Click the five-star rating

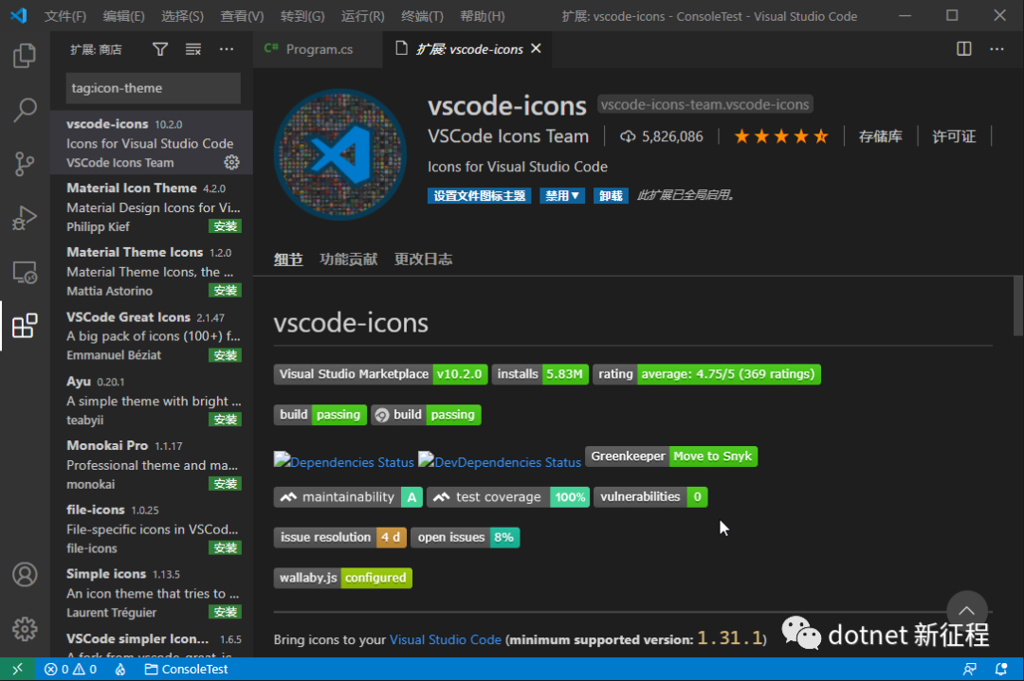781,136
